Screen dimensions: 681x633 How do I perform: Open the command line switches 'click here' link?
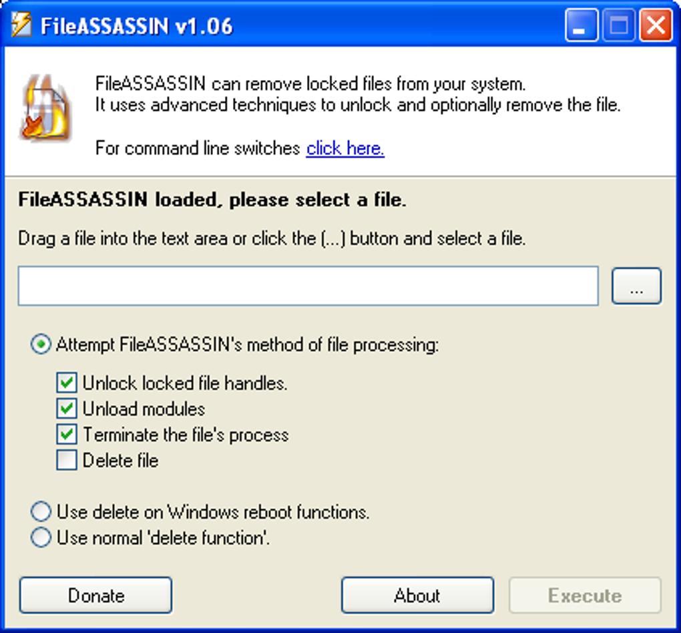[x=345, y=149]
